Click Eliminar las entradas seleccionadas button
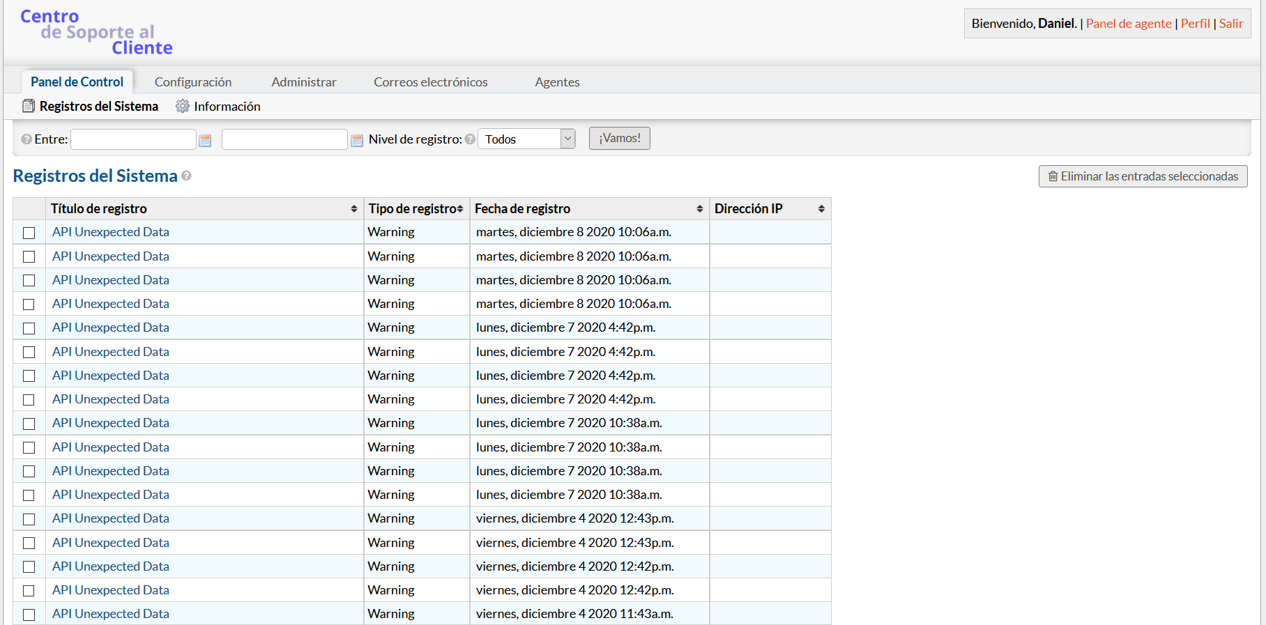Viewport: 1266px width, 625px height. (1143, 176)
